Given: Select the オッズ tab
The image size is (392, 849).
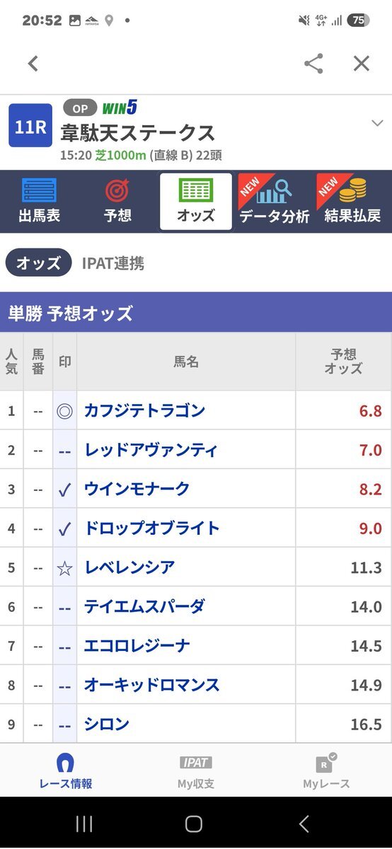Looking at the screenshot, I should pyautogui.click(x=196, y=202).
